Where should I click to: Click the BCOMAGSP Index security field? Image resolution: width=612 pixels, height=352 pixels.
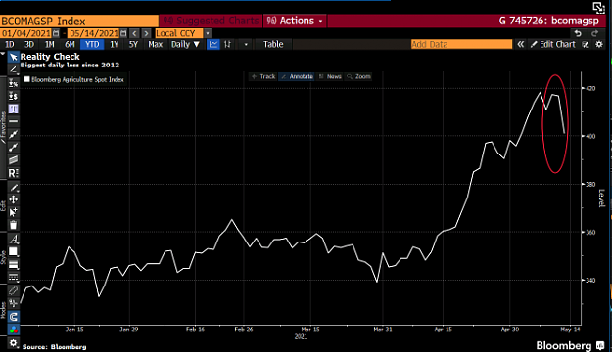pos(79,21)
